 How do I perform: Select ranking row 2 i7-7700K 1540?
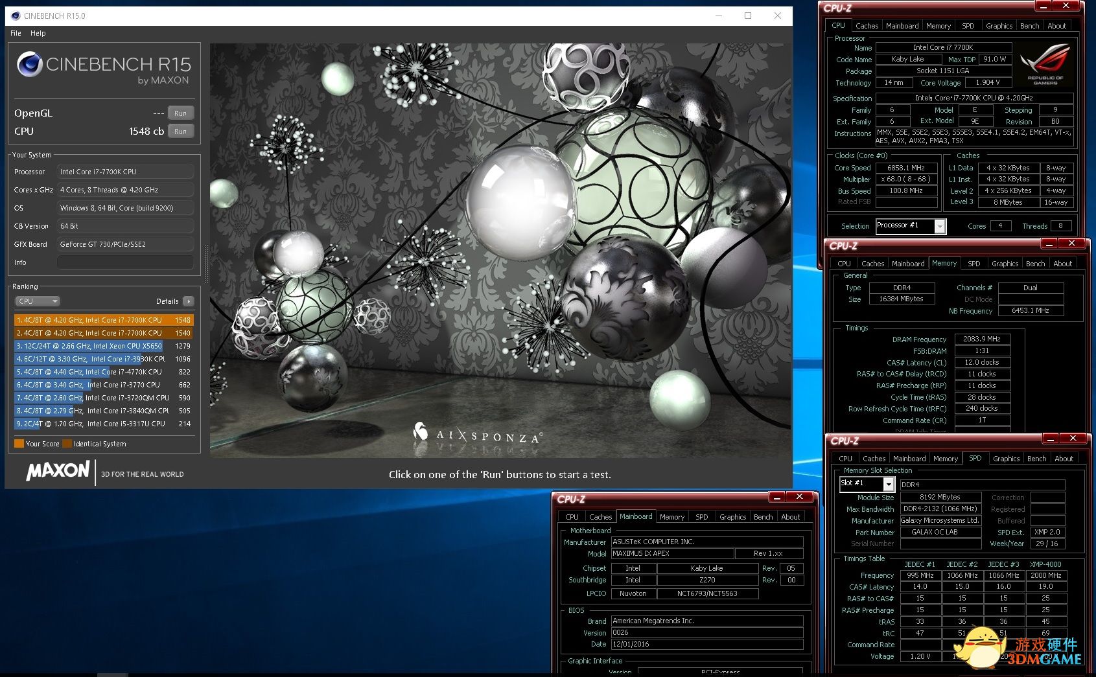pyautogui.click(x=104, y=333)
